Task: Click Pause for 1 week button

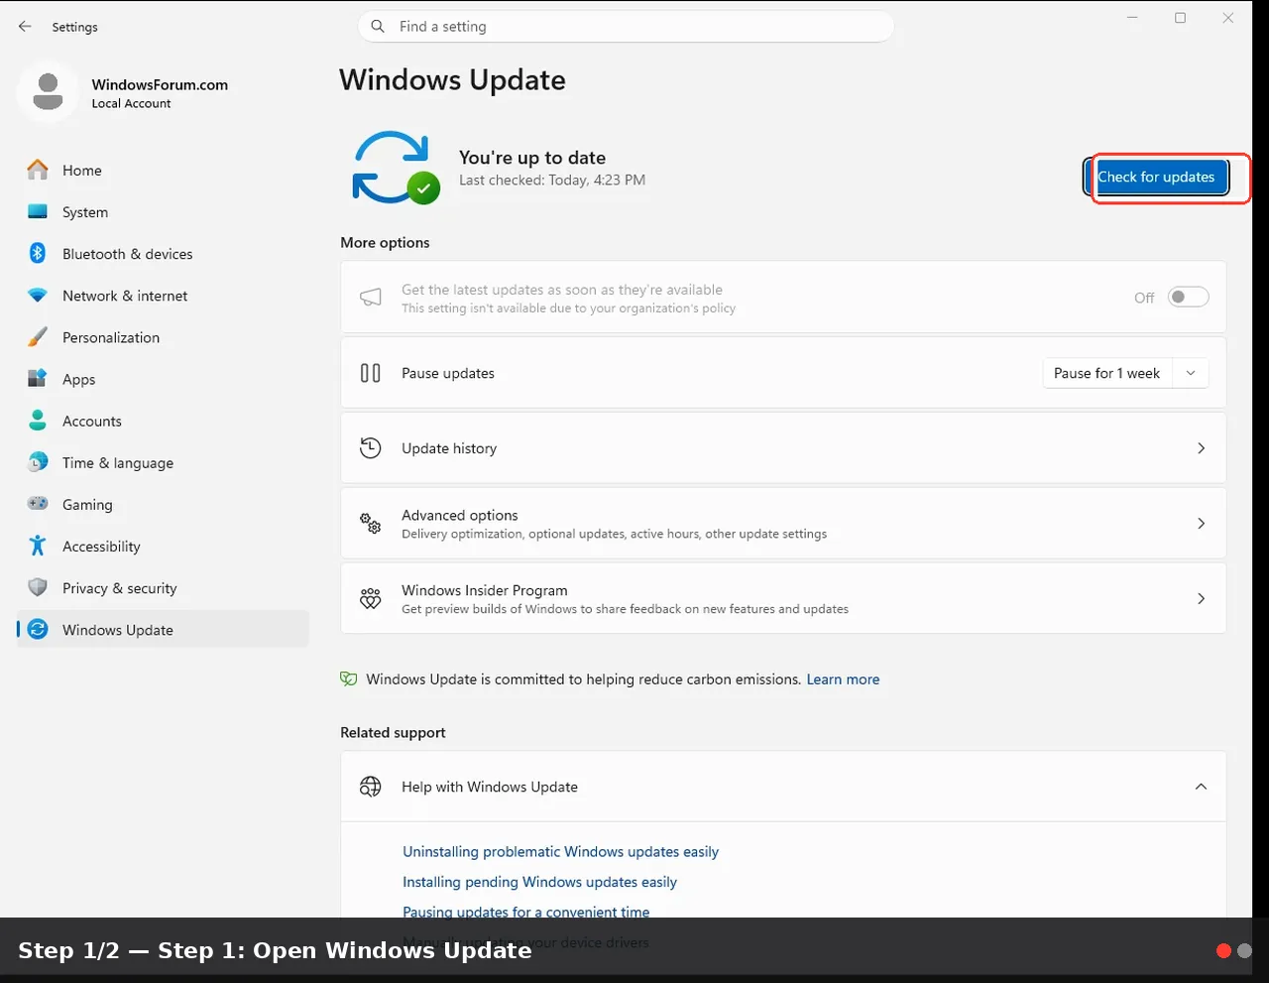Action: [1106, 373]
